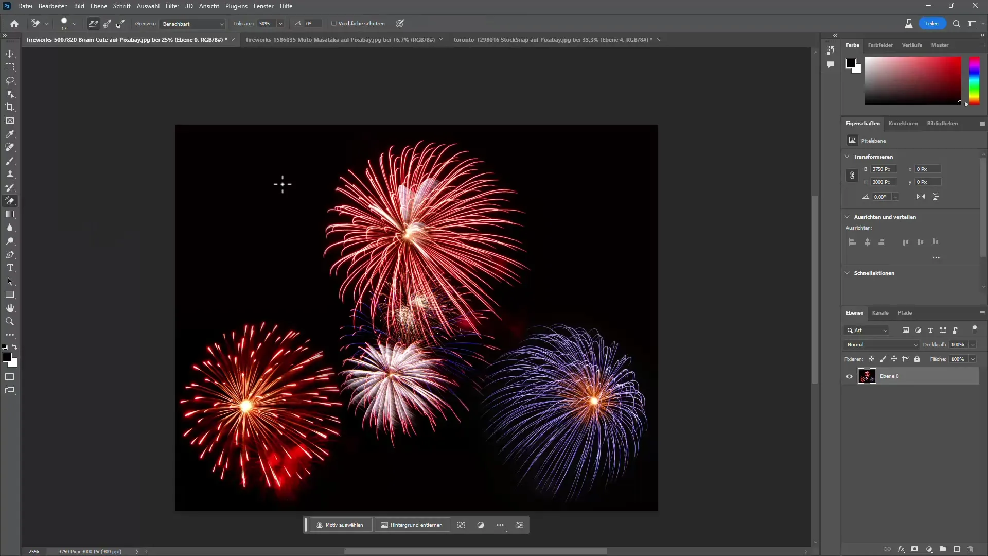Image resolution: width=988 pixels, height=556 pixels.
Task: Open Fläche fill slider arrow
Action: coord(973,359)
